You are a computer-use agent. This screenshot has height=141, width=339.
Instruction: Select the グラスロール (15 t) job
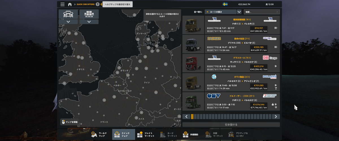click(x=231, y=63)
